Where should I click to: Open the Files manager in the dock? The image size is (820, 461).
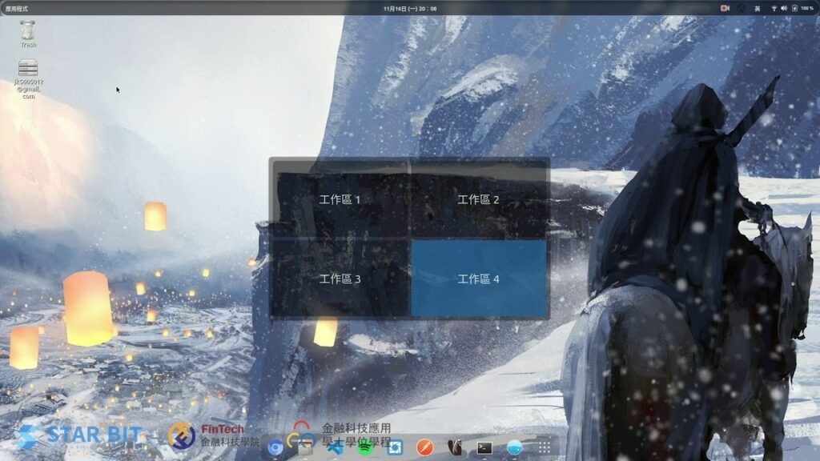tap(305, 447)
